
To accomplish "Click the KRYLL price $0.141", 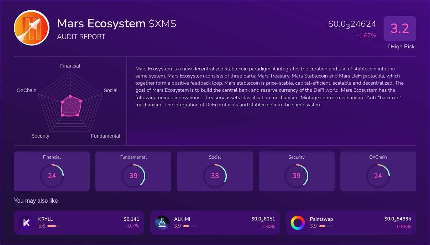I will 131,219.
